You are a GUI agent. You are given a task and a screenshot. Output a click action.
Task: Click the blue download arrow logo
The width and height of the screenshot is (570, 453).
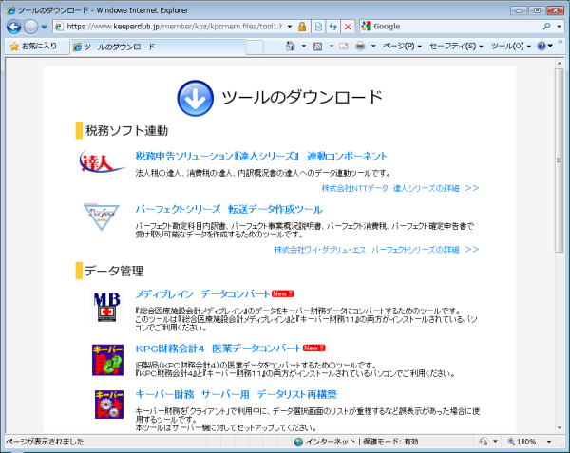(195, 98)
